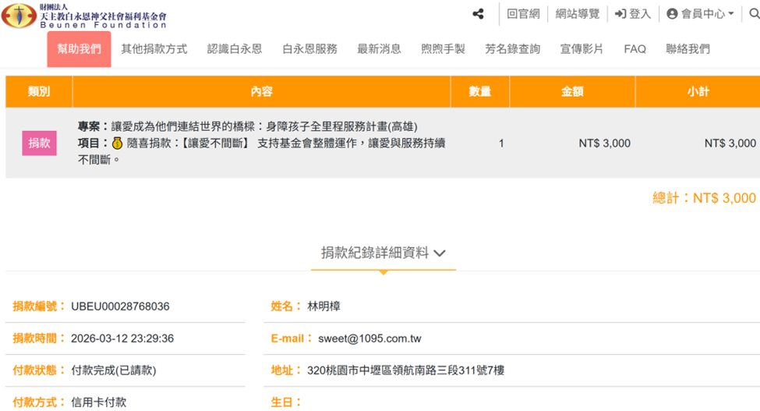This screenshot has width=760, height=411.
Task: Open the 網站導覽 sitemap link
Action: pos(578,14)
